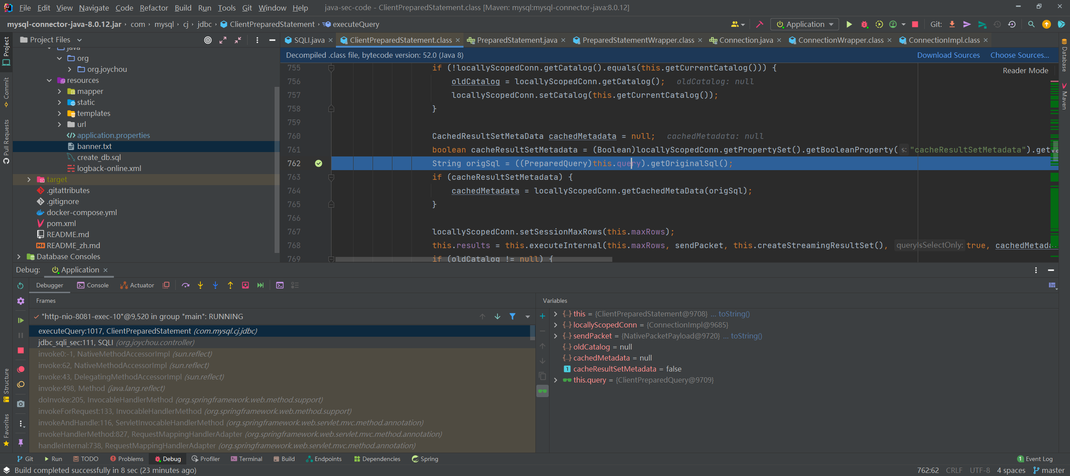Click the Download Sources link
Screen dimensions: 1070x476
(948, 55)
